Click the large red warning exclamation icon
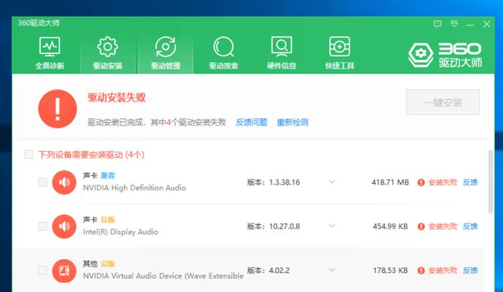The image size is (503, 292). pyautogui.click(x=58, y=109)
